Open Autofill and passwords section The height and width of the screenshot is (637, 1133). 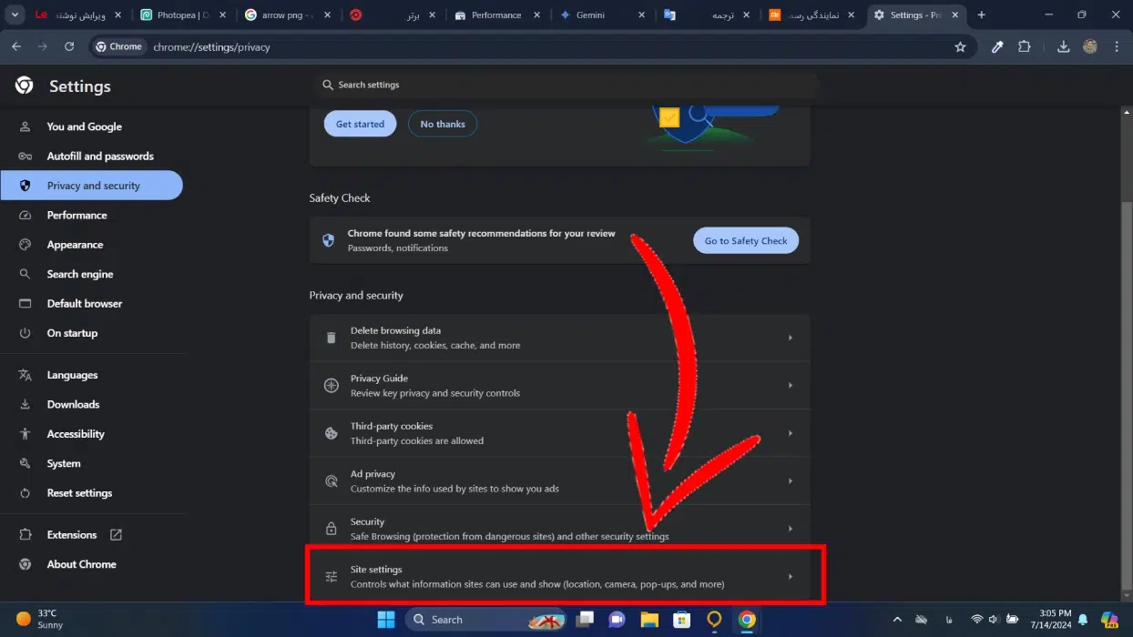(x=100, y=157)
